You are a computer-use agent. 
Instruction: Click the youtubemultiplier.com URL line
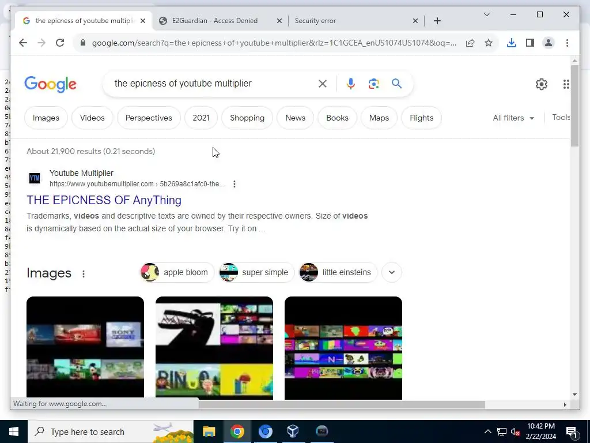[137, 184]
